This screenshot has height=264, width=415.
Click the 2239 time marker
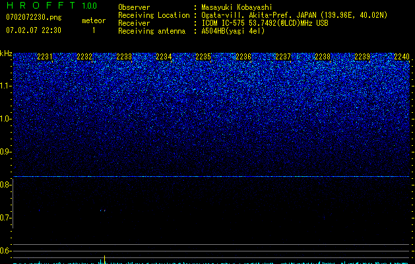pos(362,57)
